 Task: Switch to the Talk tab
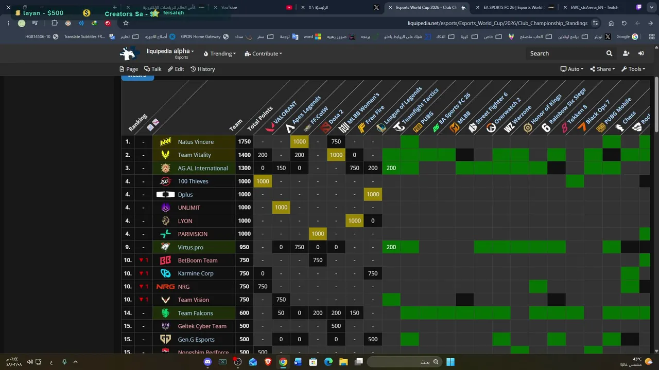coord(153,69)
